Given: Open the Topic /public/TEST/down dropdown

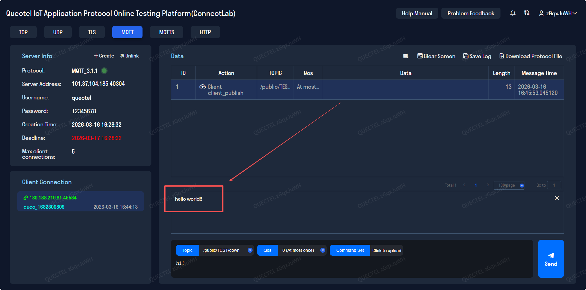Looking at the screenshot, I should point(250,250).
